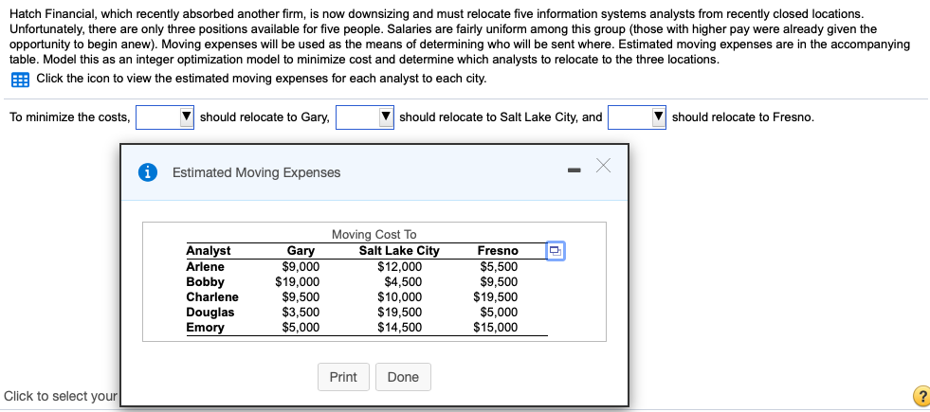Click the Salt Lake City column header
This screenshot has width=930, height=412.
click(399, 251)
